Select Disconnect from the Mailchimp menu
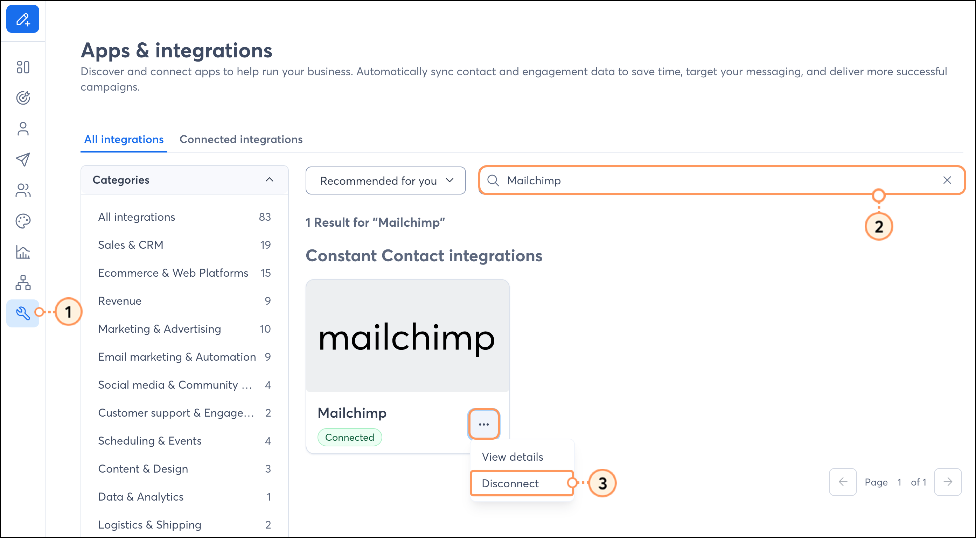 click(x=510, y=483)
